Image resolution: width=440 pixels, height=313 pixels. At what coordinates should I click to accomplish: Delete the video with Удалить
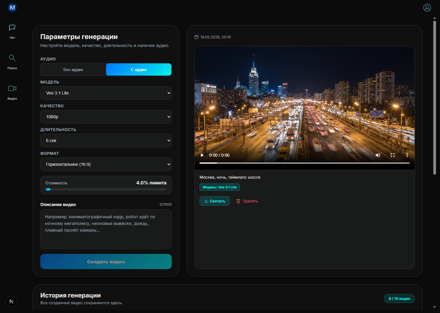(247, 201)
